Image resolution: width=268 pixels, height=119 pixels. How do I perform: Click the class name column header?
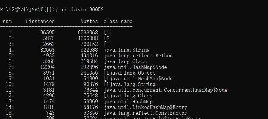click(118, 21)
